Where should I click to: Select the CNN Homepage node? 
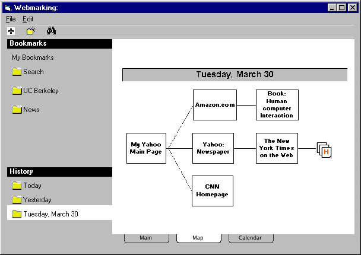pyautogui.click(x=213, y=191)
